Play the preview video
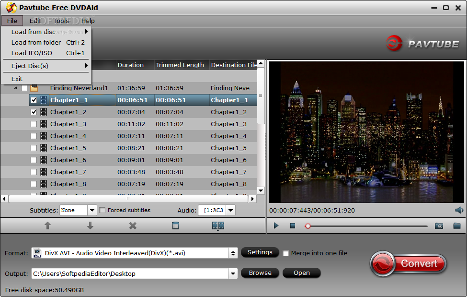 pos(276,226)
